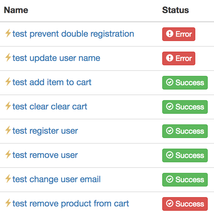Click lightning icon beside test clear clear cart
The image size is (214, 217).
click(8, 106)
